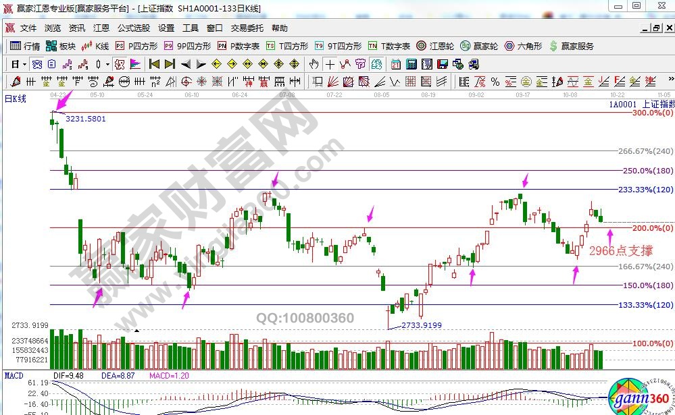The height and width of the screenshot is (415, 675).
Task: Expand the 日 period dropdown arrow
Action: [25, 64]
